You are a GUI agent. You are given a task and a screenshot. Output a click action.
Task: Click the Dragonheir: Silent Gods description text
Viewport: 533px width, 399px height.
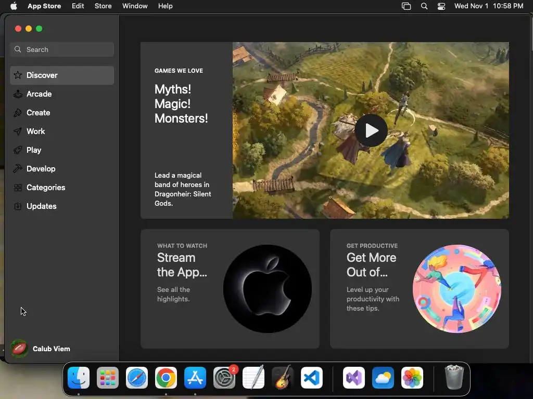point(183,189)
